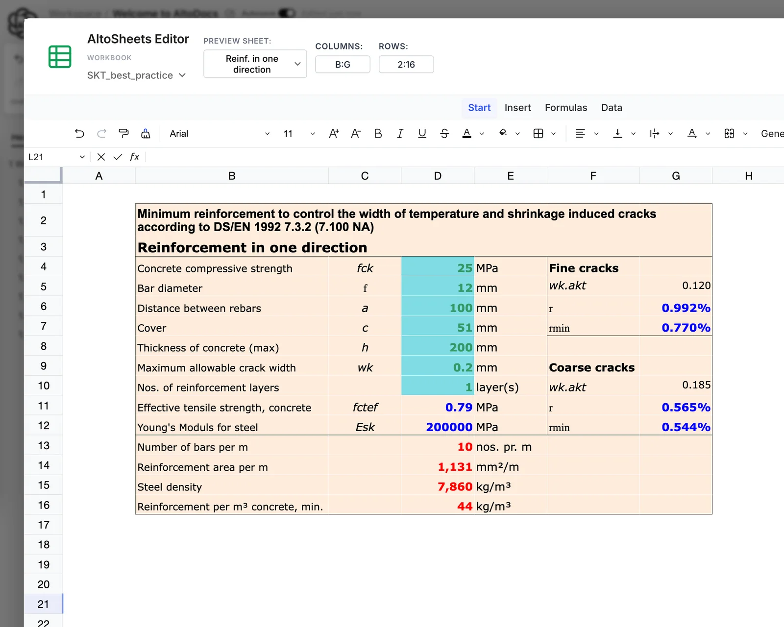Select fck value cell 25
Image resolution: width=784 pixels, height=627 pixels.
[x=438, y=267]
